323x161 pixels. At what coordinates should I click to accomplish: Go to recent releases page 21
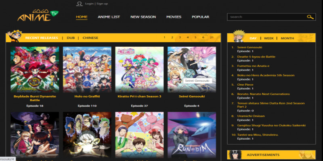pyautogui.click(x=212, y=37)
